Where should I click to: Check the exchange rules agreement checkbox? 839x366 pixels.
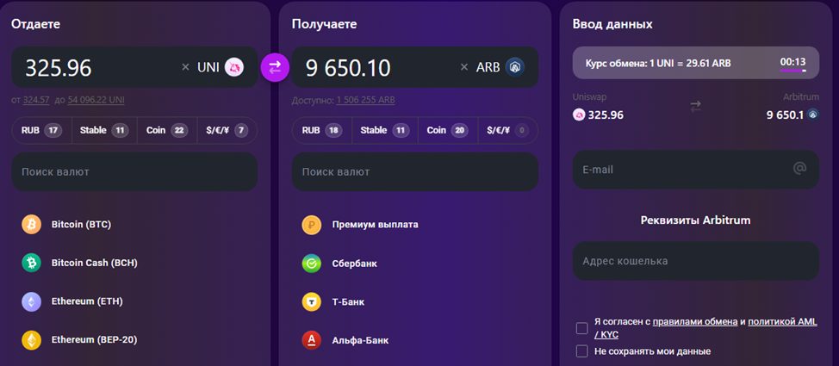[x=582, y=328]
